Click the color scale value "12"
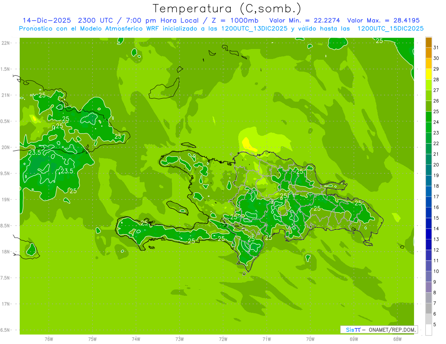The image size is (446, 344). coord(436,250)
